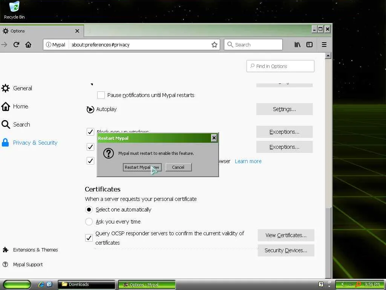386x290 pixels.
Task: Select the Options tab
Action: (41, 31)
